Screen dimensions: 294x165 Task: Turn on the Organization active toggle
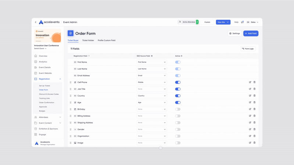[x=178, y=136]
